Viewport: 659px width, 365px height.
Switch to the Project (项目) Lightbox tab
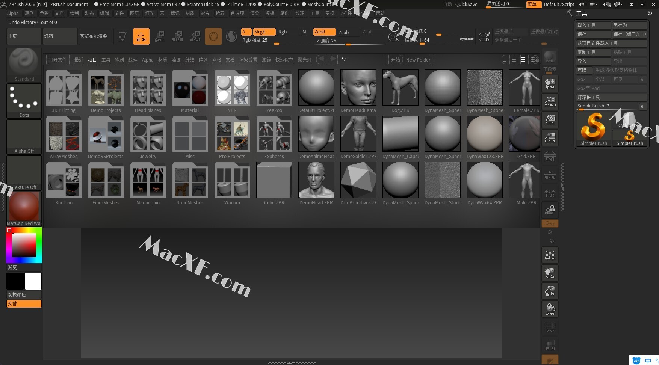point(92,60)
